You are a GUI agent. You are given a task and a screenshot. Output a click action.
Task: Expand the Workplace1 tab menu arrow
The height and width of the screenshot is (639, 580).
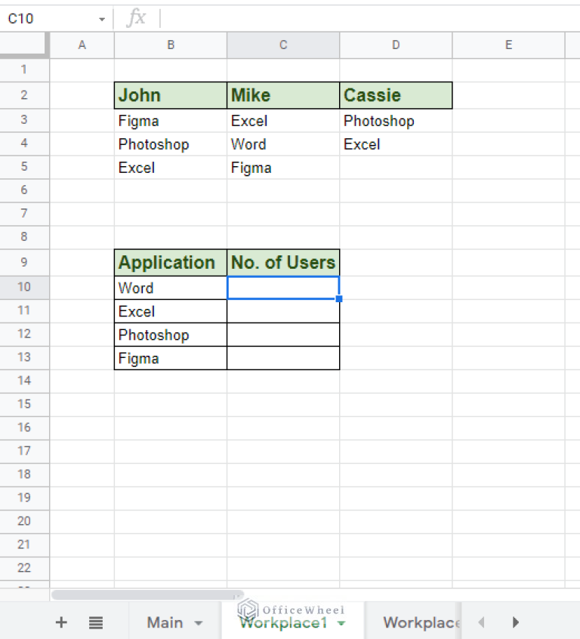(x=341, y=623)
